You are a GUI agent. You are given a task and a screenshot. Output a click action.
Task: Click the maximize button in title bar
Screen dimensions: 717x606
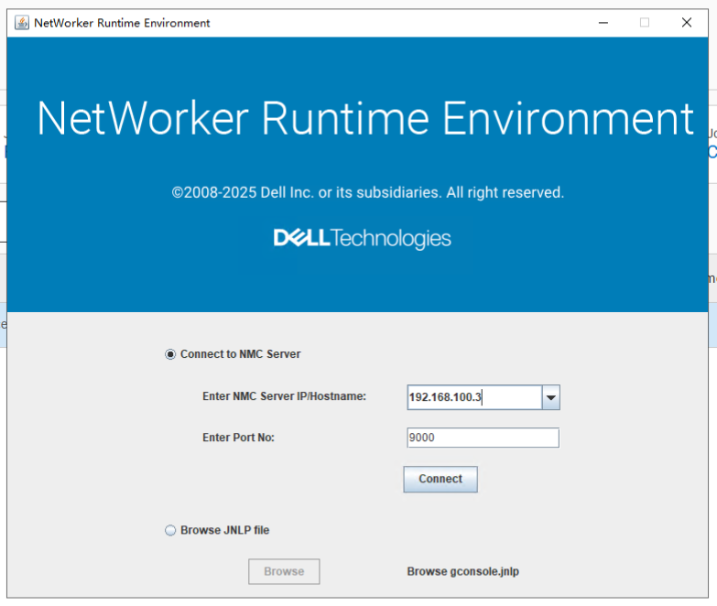click(645, 22)
